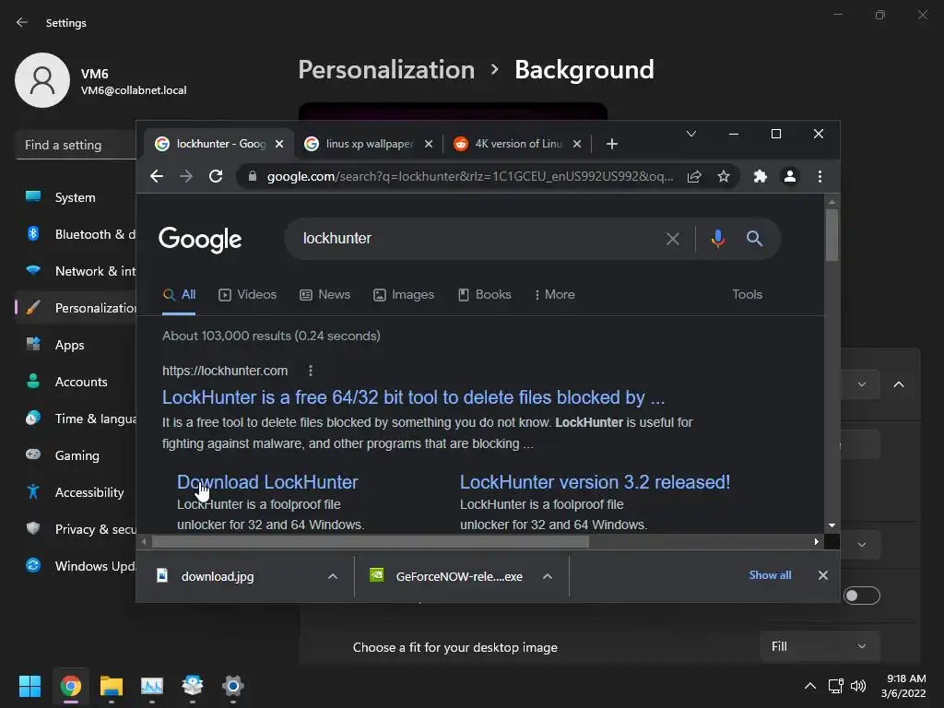944x708 pixels.
Task: Open the upper dropdown behind Chrome in Settings
Action: pos(862,384)
